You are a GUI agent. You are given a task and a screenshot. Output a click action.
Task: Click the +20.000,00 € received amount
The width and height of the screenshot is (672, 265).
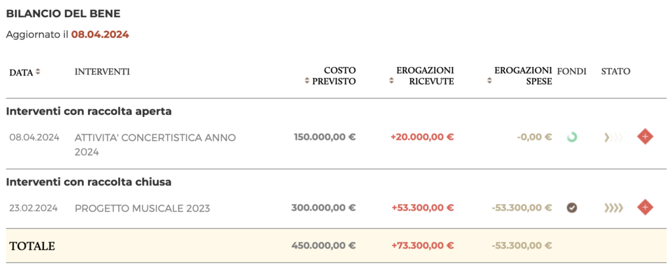tap(422, 137)
